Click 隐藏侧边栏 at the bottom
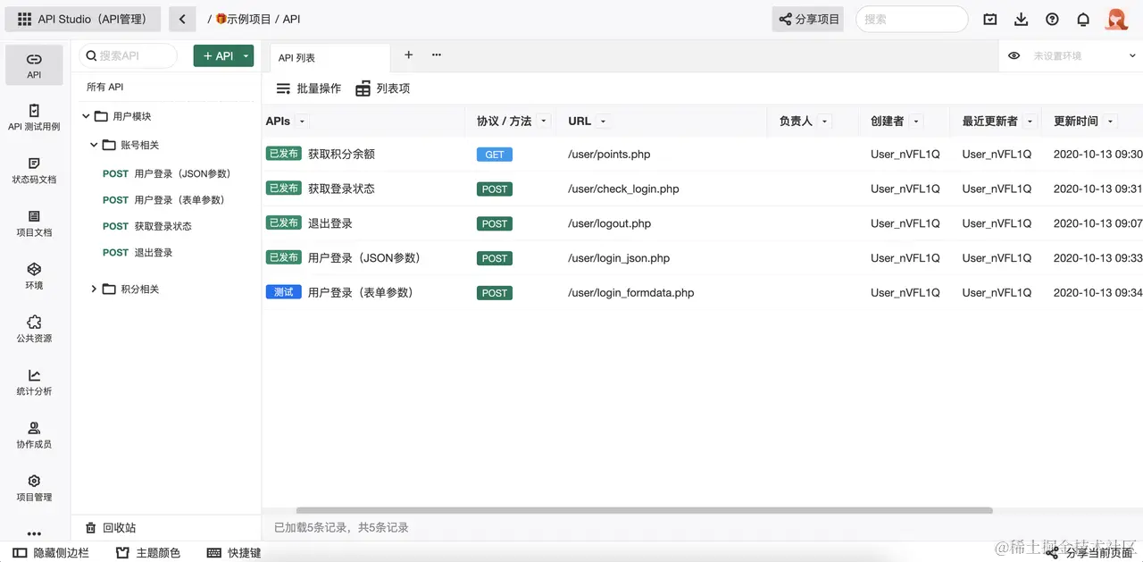 (51, 553)
